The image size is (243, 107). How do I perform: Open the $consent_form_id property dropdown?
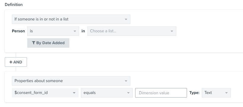pyautogui.click(x=45, y=93)
